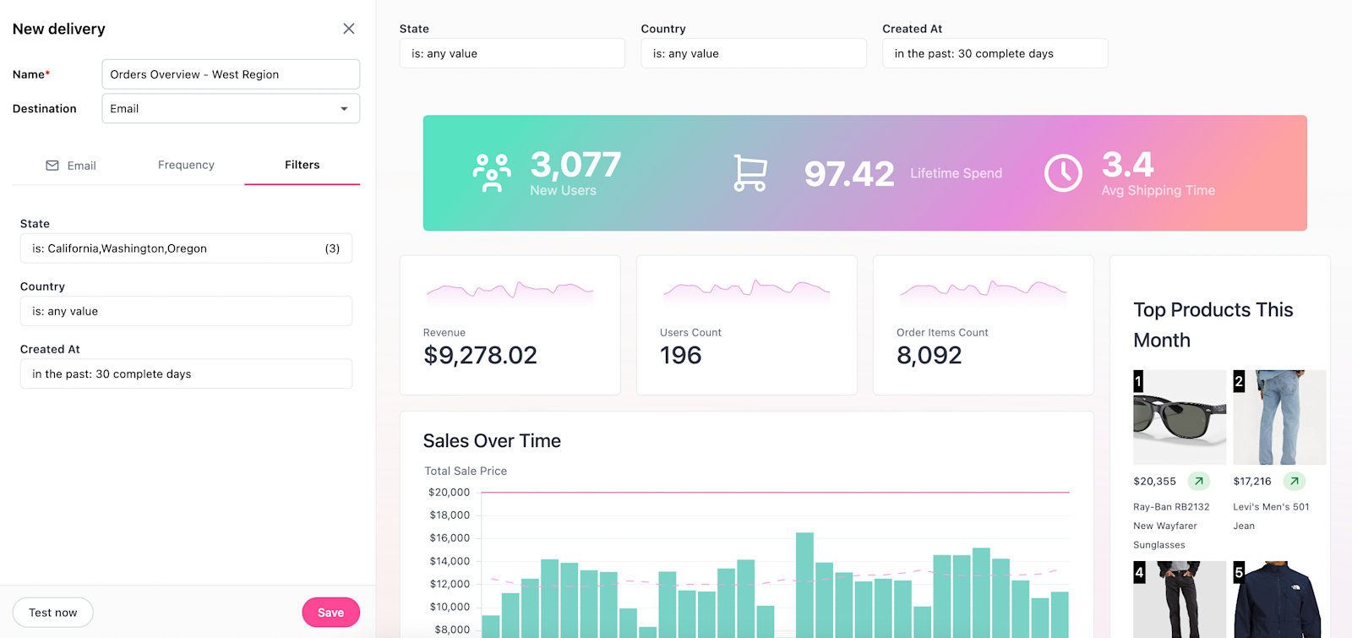Switch to the Frequency tab

click(186, 166)
